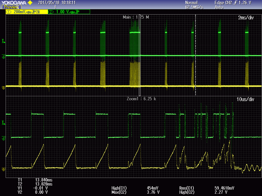Image resolution: width=262 pixels, height=196 pixels.
Task: Click the green CH2 ground marker in Zoom1 window
Action: click(3, 138)
